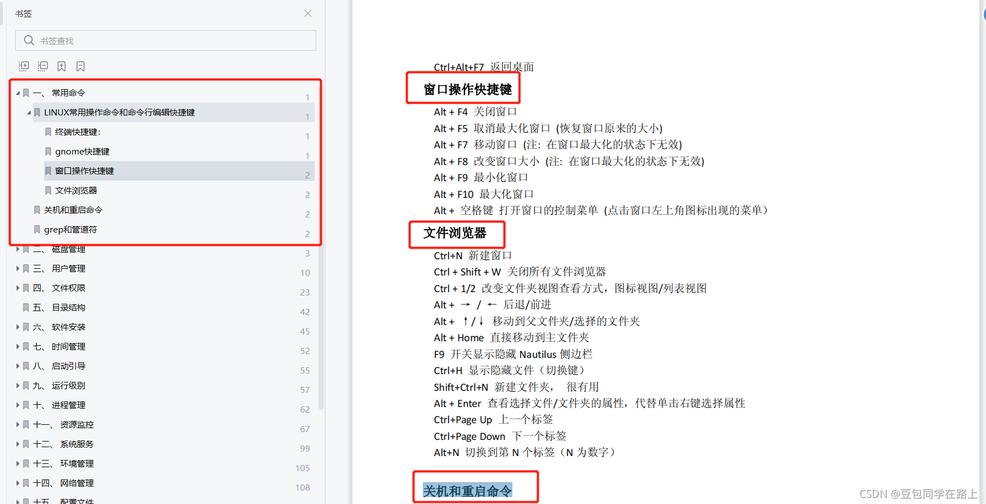This screenshot has height=504, width=986.
Task: Click the 十四、网络管理 bookmark label
Action: 63,483
